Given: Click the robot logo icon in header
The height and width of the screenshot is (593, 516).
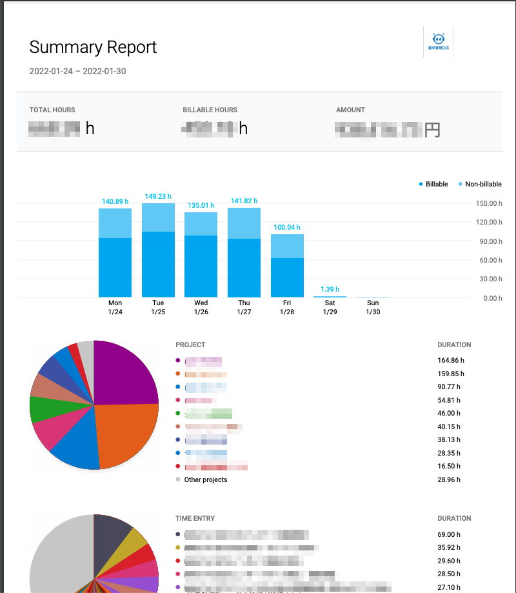Looking at the screenshot, I should (x=438, y=41).
